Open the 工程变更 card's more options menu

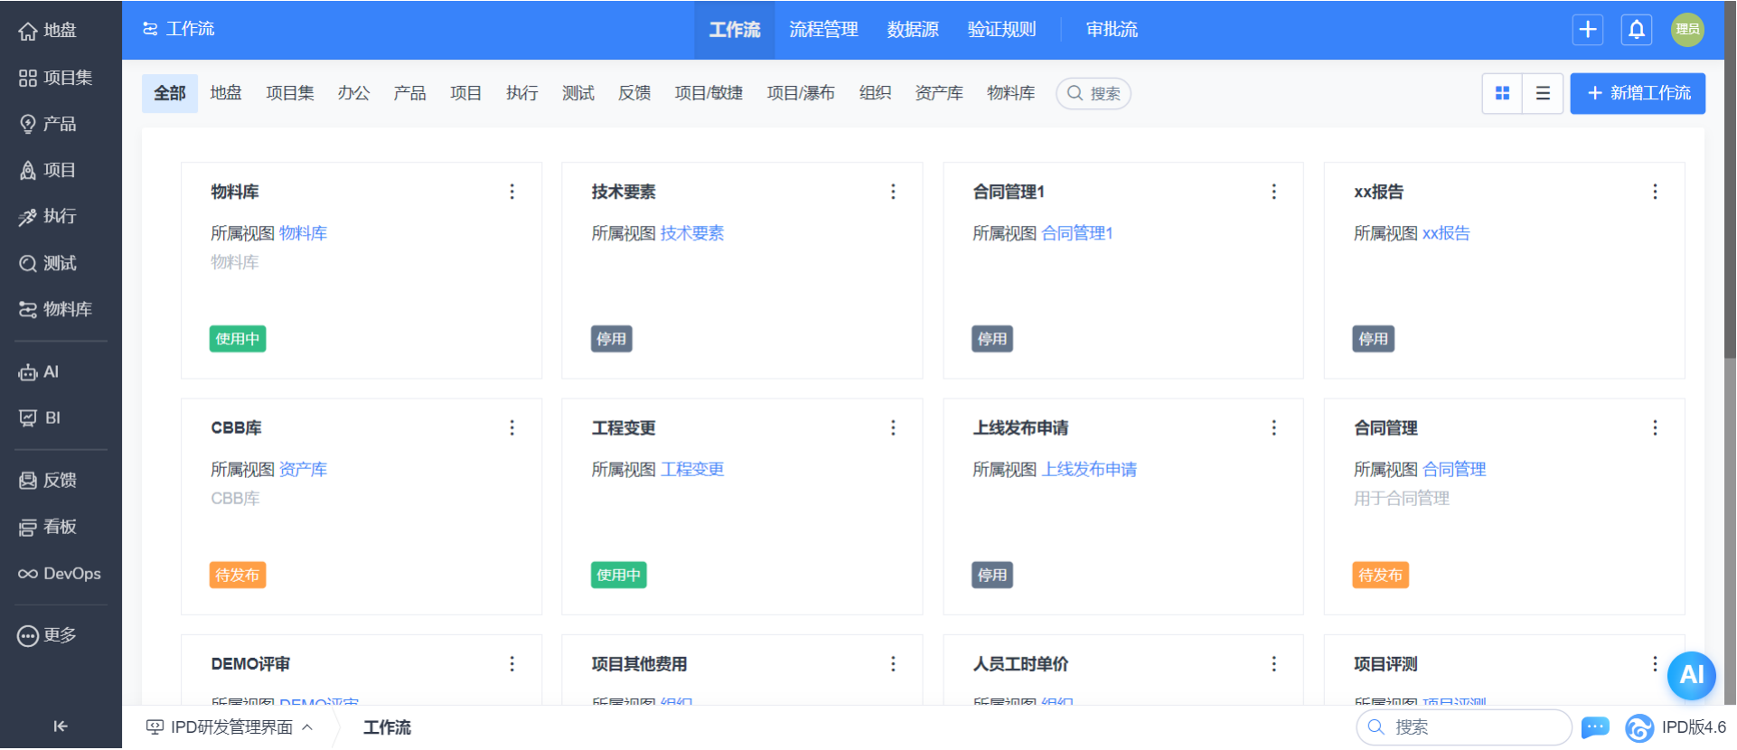893,427
